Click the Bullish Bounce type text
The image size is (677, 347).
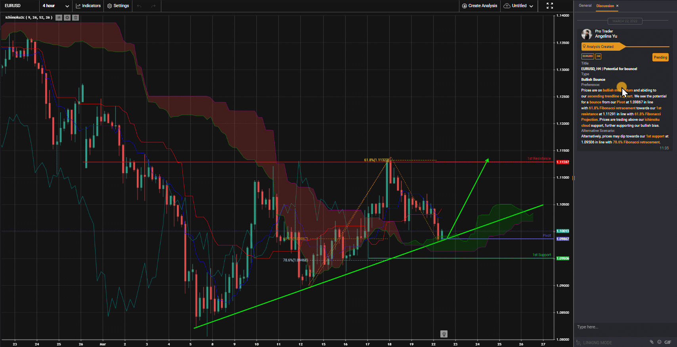pos(593,80)
